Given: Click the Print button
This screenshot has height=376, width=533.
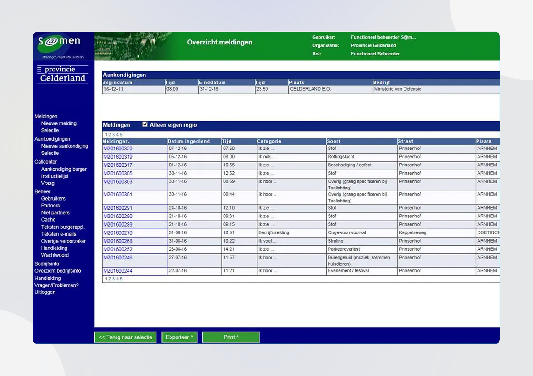Looking at the screenshot, I should tap(231, 337).
